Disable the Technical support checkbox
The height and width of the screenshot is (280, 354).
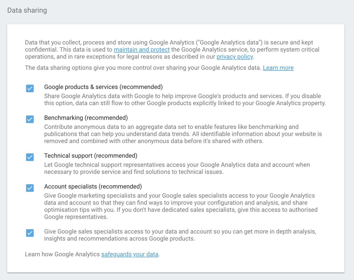pyautogui.click(x=30, y=157)
